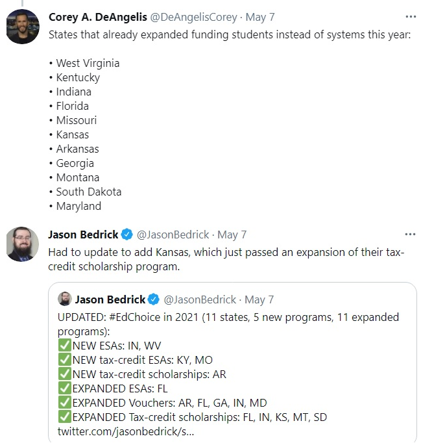
Task: Open Corey A. DeAngelis's profile picture
Action: click(x=23, y=27)
